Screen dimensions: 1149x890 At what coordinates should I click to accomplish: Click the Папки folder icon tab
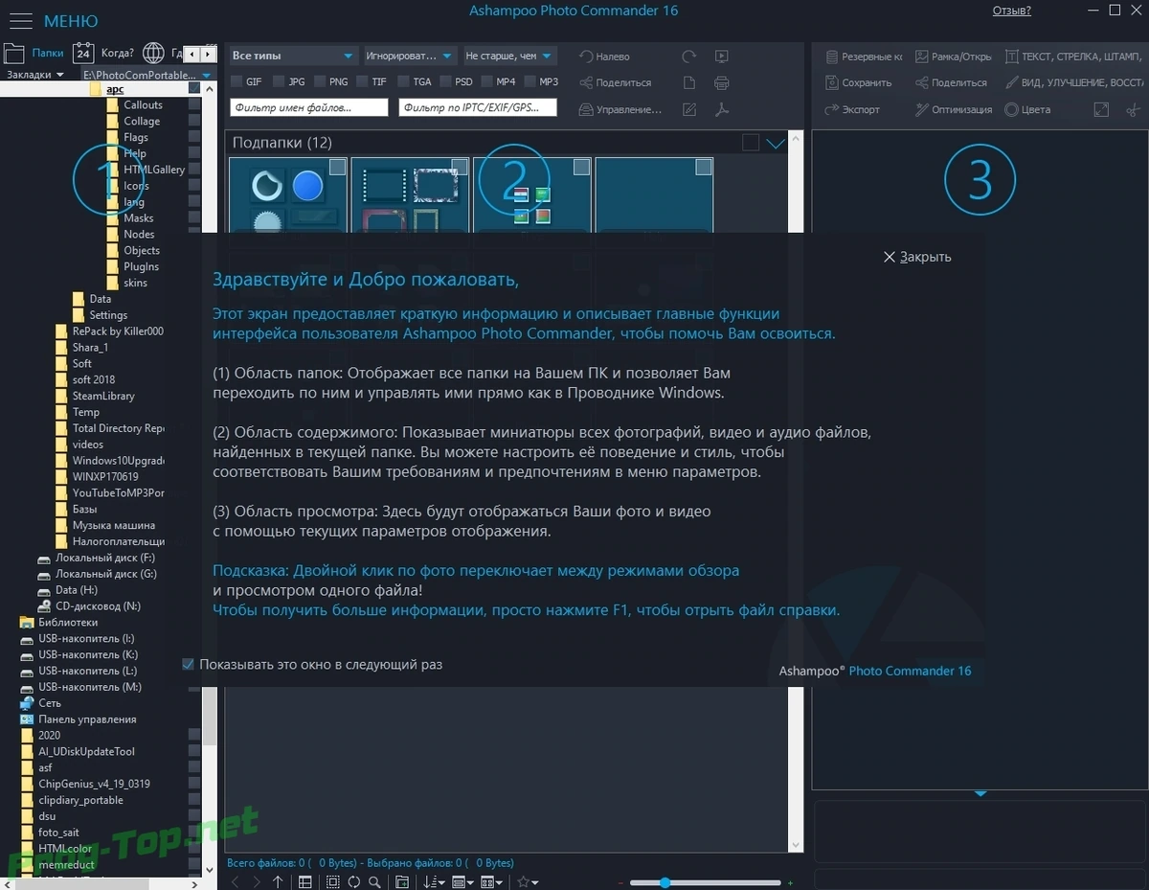pyautogui.click(x=34, y=53)
